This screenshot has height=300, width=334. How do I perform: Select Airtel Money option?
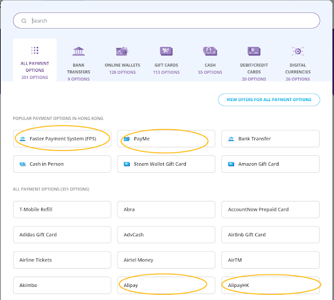click(166, 260)
